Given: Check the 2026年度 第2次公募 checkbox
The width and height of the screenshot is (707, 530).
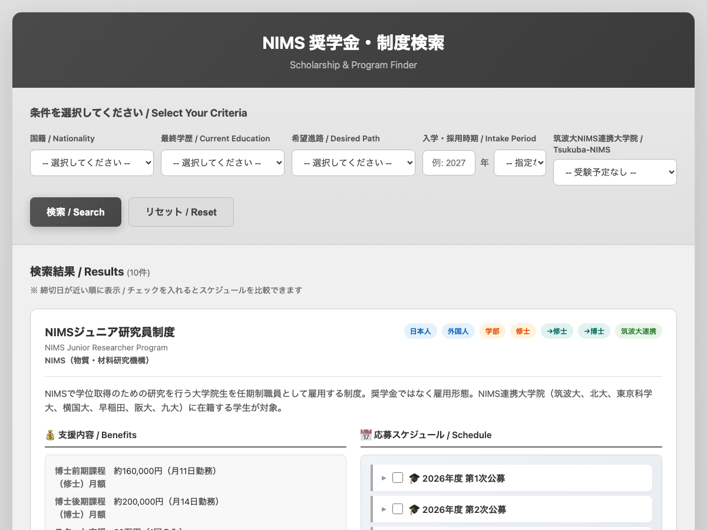Looking at the screenshot, I should (x=398, y=509).
